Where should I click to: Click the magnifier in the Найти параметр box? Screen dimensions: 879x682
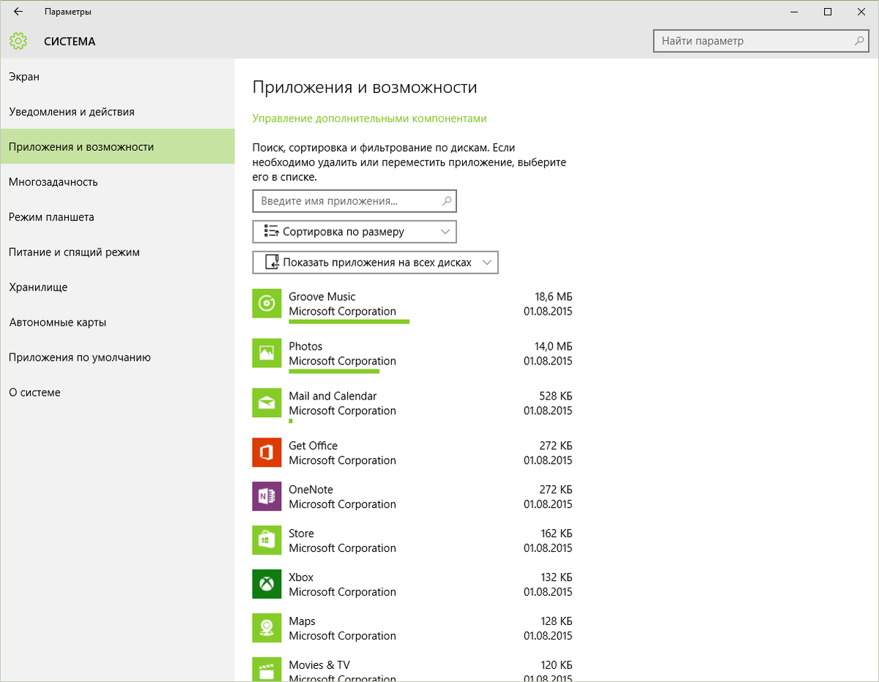click(859, 41)
